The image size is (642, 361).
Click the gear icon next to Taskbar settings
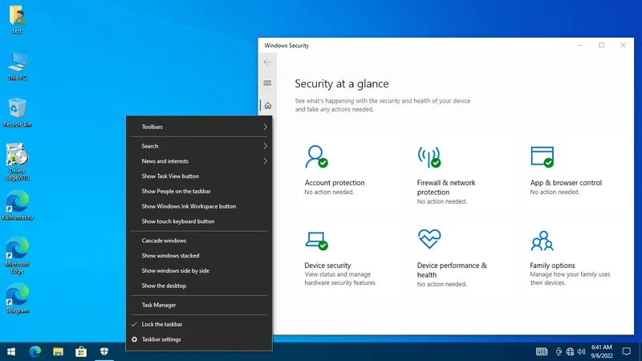pos(134,339)
